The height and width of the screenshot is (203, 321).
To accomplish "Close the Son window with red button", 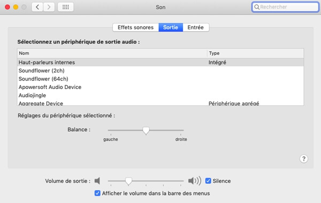I will point(7,7).
